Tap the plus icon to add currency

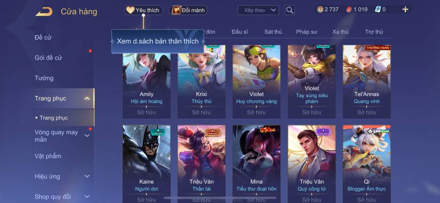(x=405, y=10)
